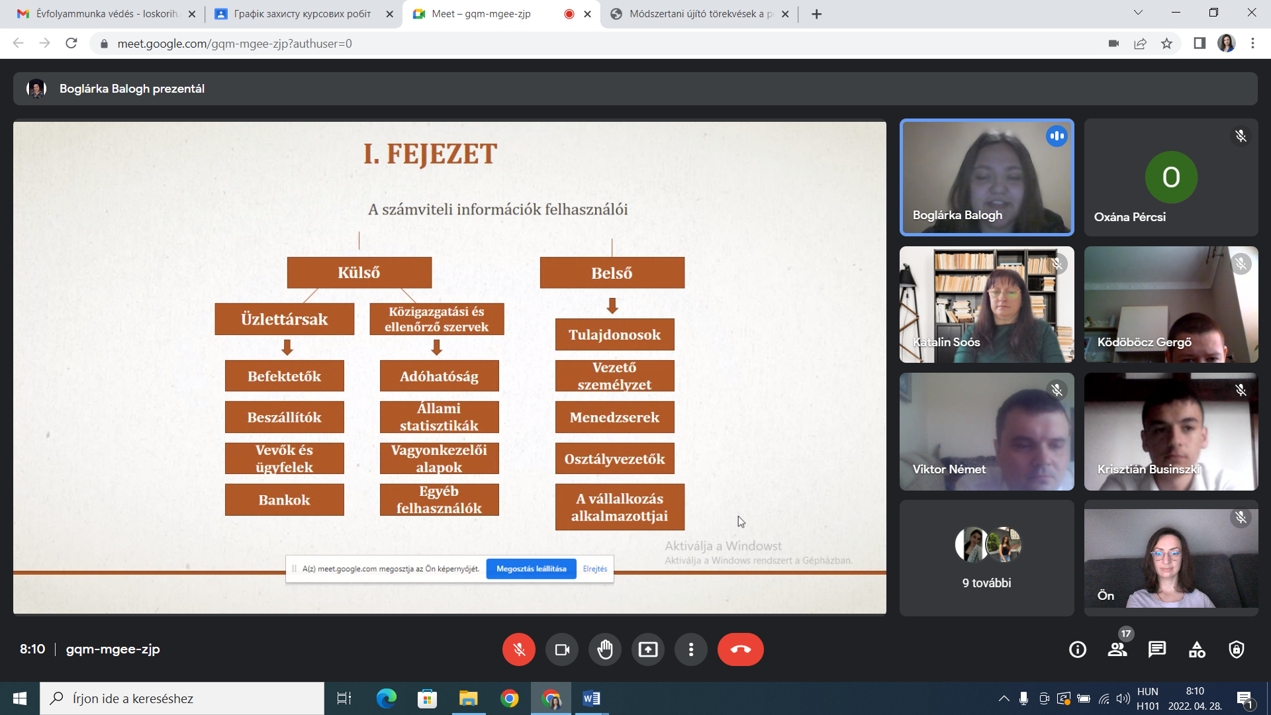This screenshot has width=1271, height=715.
Task: Click Megosztás leállítása button
Action: 531,569
